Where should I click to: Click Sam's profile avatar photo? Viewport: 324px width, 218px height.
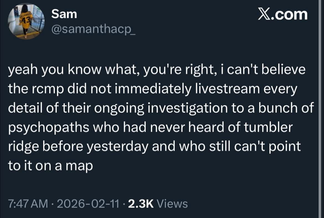pos(26,22)
